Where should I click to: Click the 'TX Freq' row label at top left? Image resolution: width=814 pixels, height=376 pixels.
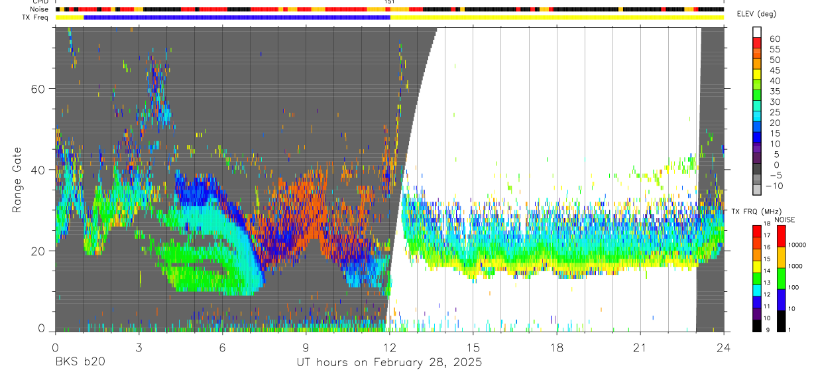pyautogui.click(x=36, y=17)
